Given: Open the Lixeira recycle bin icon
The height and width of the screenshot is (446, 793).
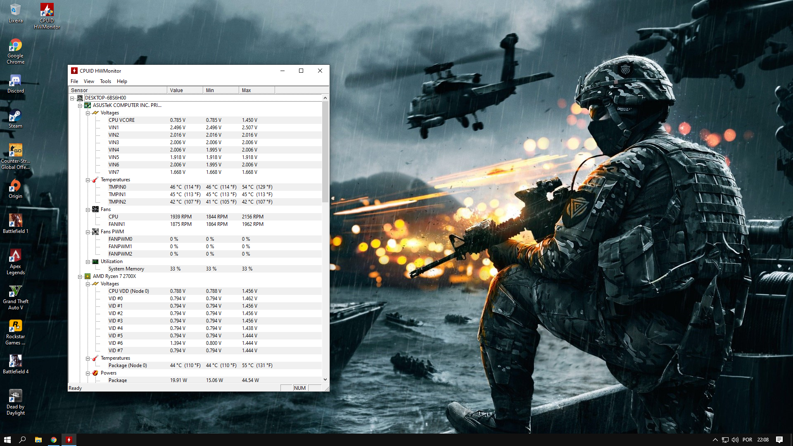Looking at the screenshot, I should coord(15,13).
